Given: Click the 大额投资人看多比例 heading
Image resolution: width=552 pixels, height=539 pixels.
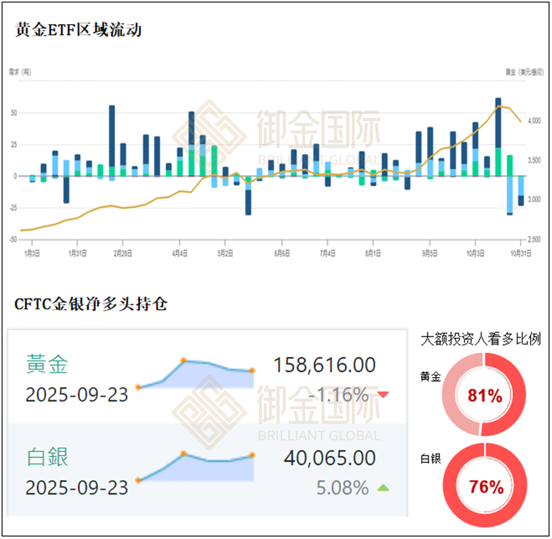Looking at the screenshot, I should pyautogui.click(x=480, y=339).
